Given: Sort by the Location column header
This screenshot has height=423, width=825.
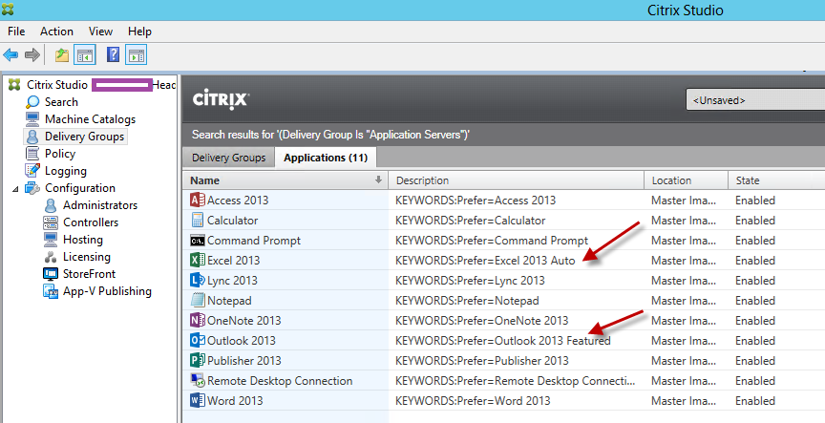Looking at the screenshot, I should click(x=687, y=180).
